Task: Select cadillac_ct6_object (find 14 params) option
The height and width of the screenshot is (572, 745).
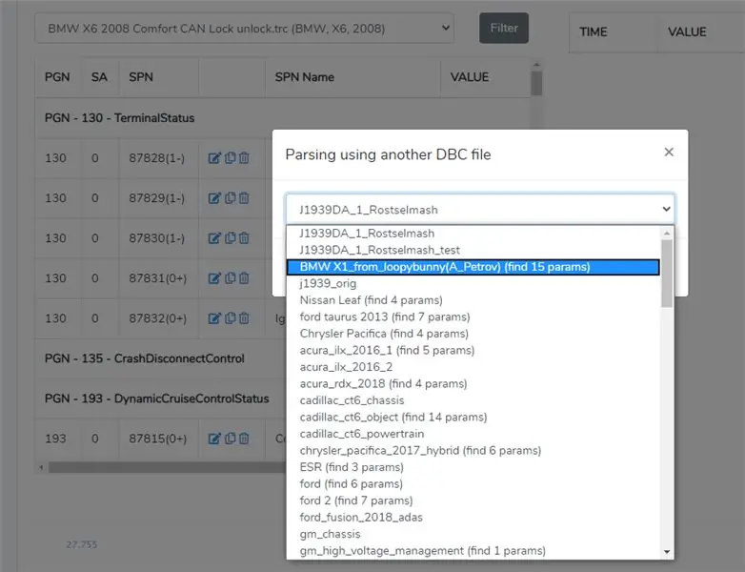Action: (x=473, y=417)
